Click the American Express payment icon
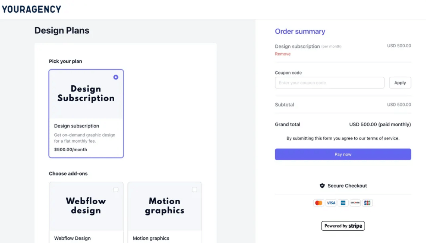 343,203
